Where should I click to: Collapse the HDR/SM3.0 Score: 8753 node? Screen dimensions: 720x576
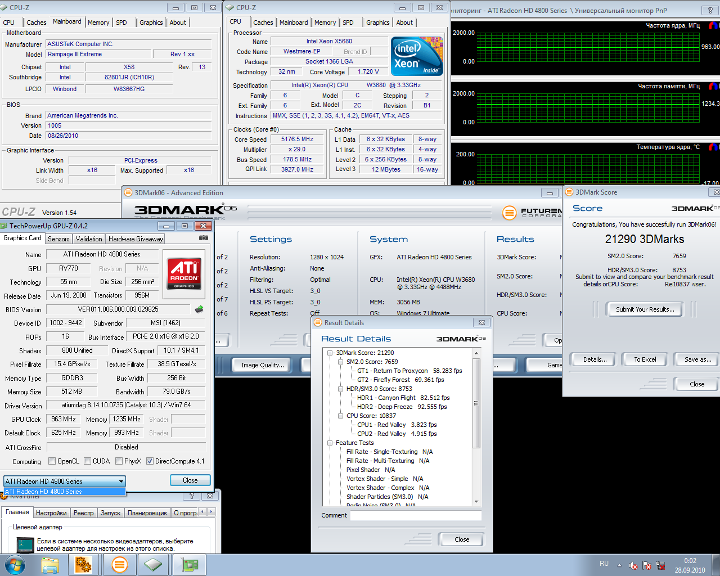point(341,389)
